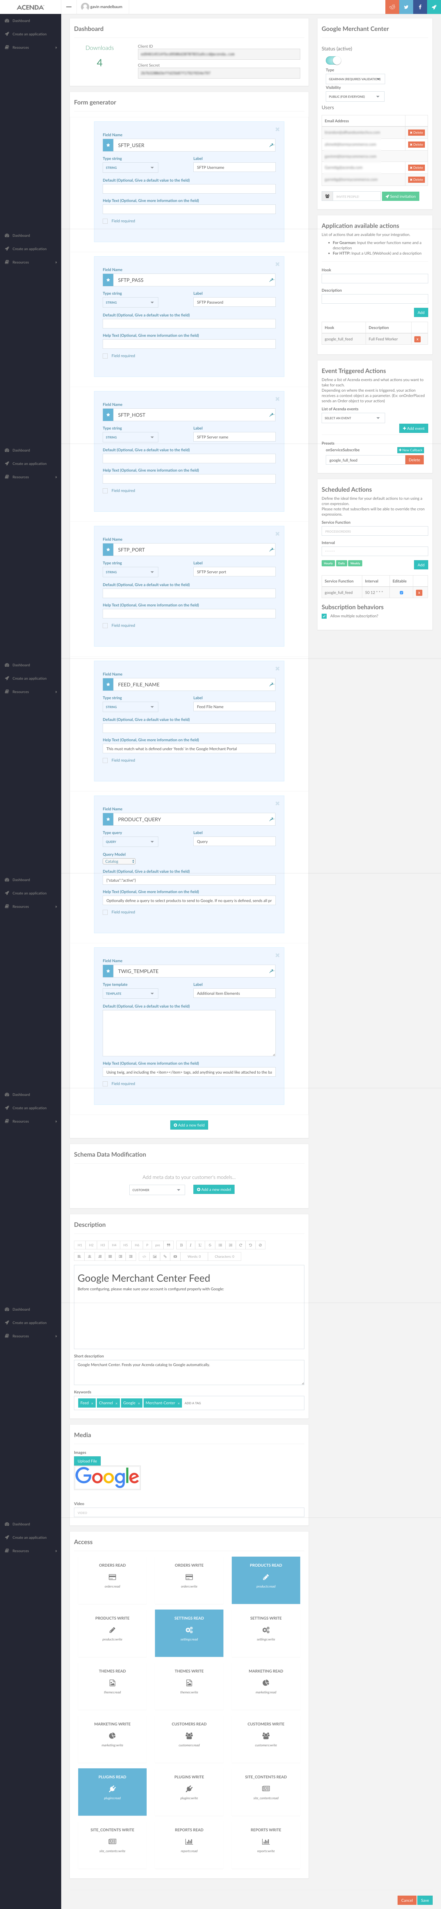The width and height of the screenshot is (441, 1909).
Task: Uncheck Allow multiple subscription
Action: click(324, 616)
